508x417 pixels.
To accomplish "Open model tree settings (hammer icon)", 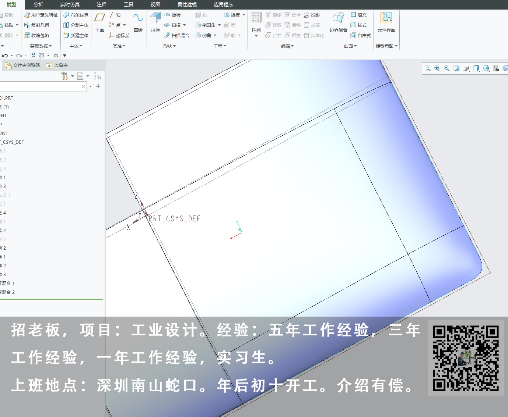I will coord(64,76).
